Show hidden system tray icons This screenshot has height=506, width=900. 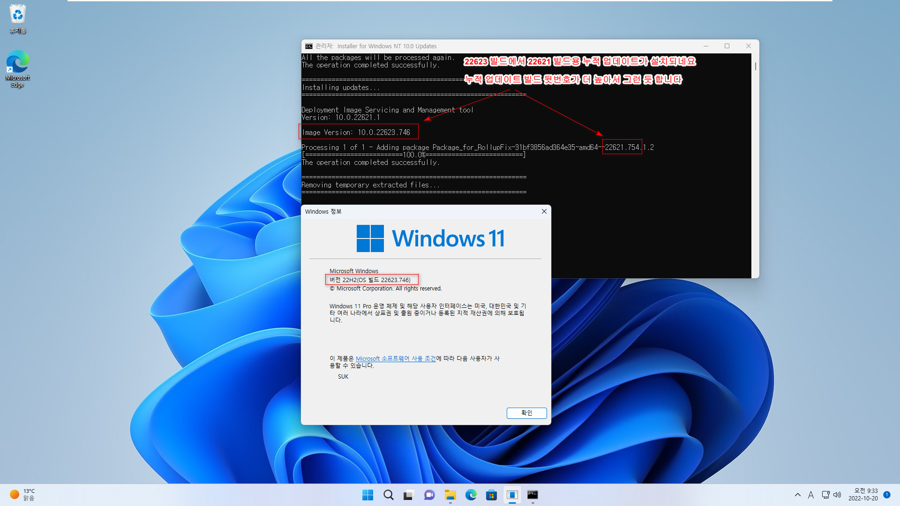click(x=798, y=495)
